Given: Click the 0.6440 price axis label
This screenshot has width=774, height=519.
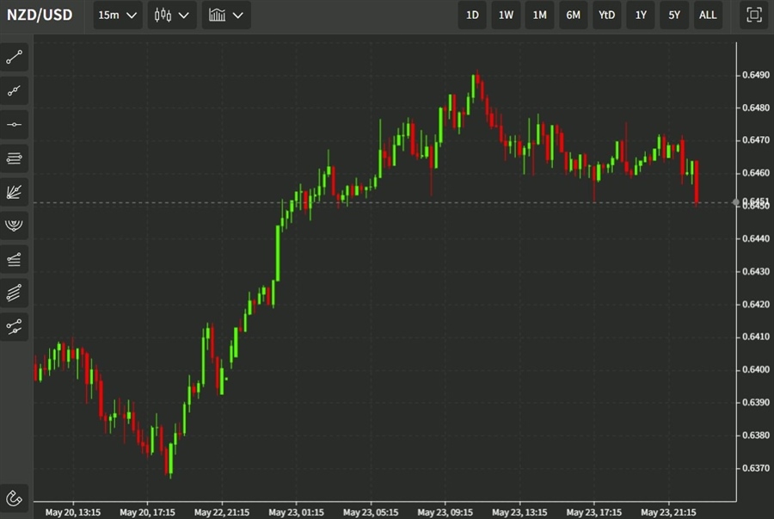Looking at the screenshot, I should pos(756,238).
